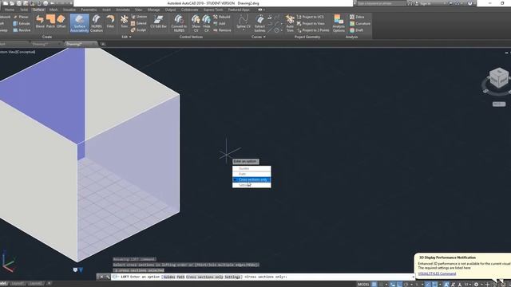
Task: Open the Mesh ribbon tab
Action: pos(53,10)
